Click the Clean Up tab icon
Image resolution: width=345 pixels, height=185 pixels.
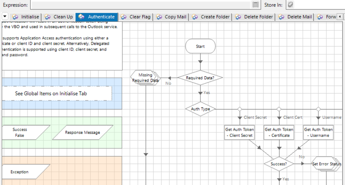(x=48, y=17)
